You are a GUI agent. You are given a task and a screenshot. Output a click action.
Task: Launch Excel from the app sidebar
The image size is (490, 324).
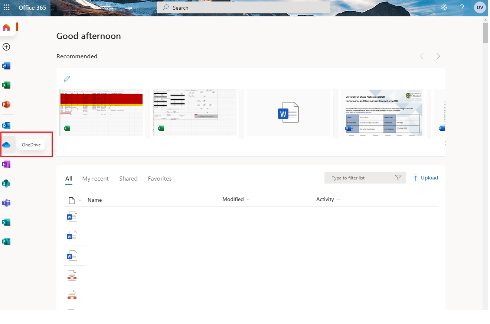point(6,85)
